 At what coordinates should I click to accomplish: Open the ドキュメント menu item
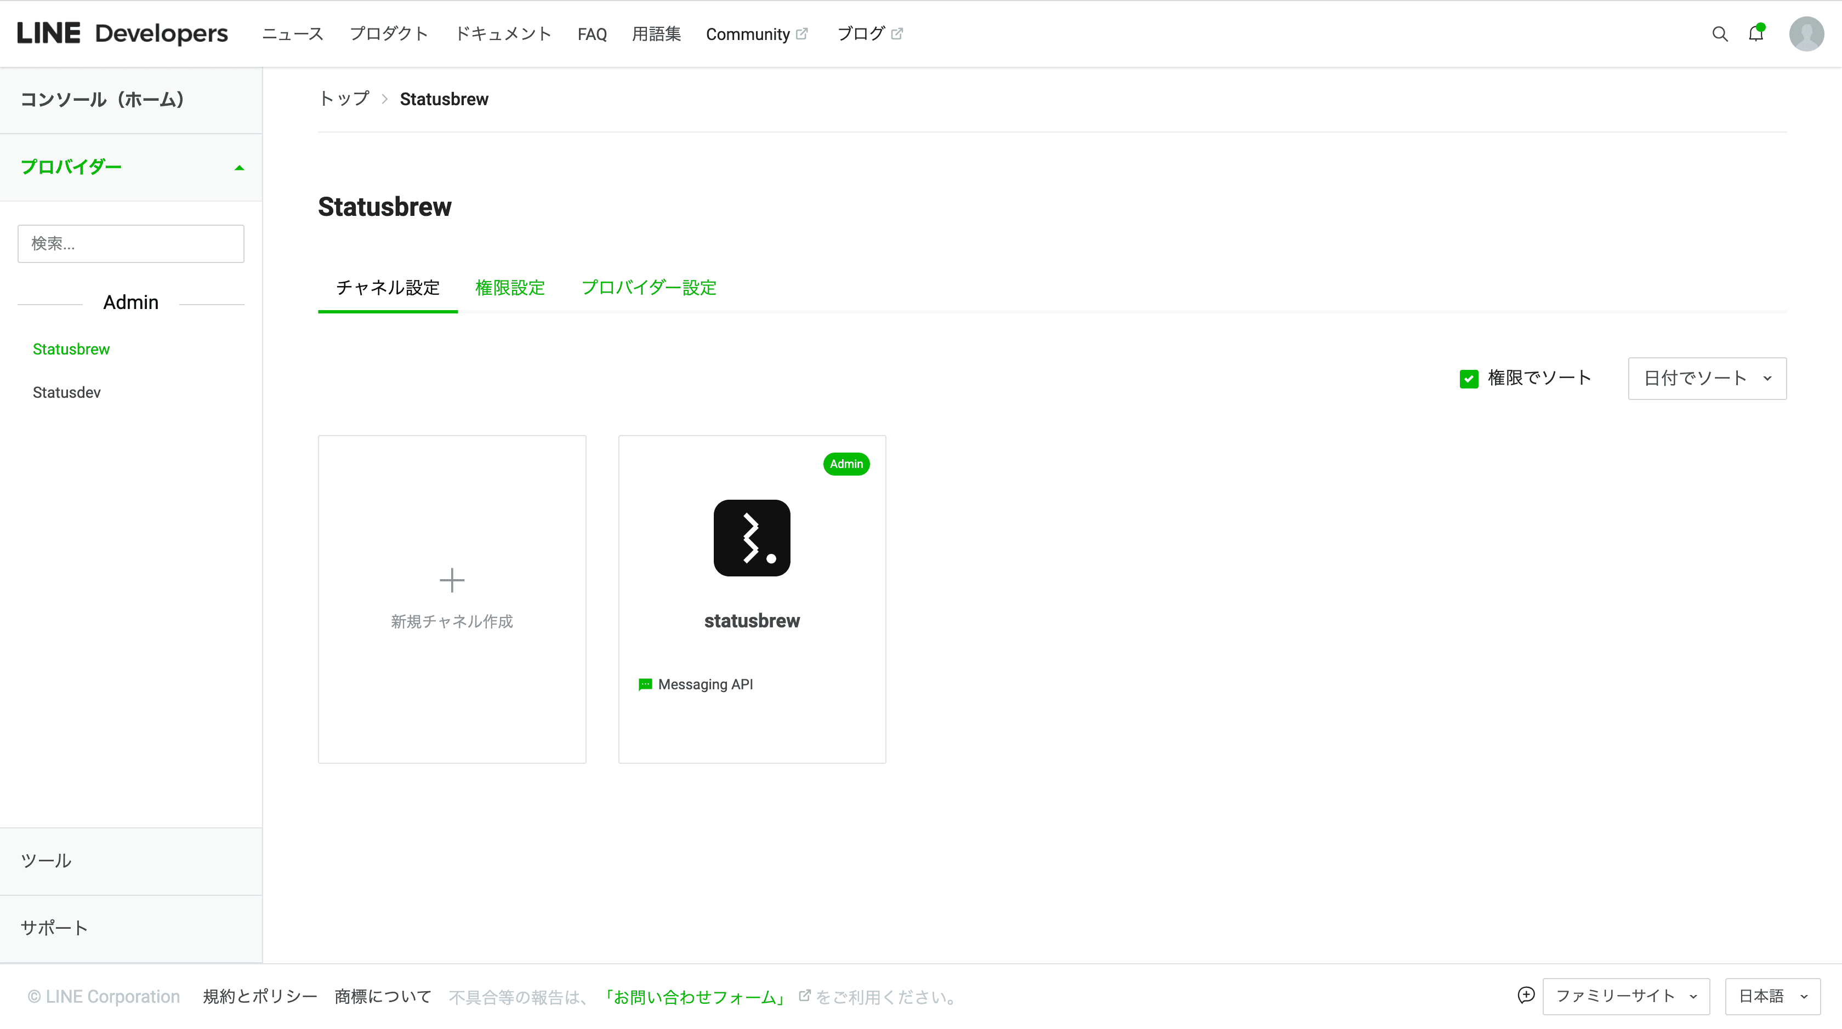click(503, 33)
